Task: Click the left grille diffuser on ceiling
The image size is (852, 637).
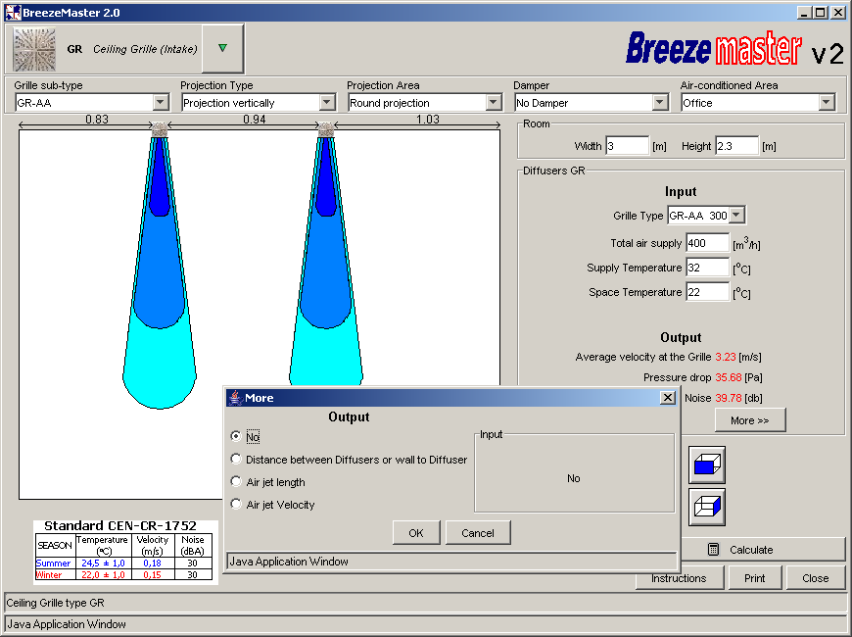Action: (160, 129)
